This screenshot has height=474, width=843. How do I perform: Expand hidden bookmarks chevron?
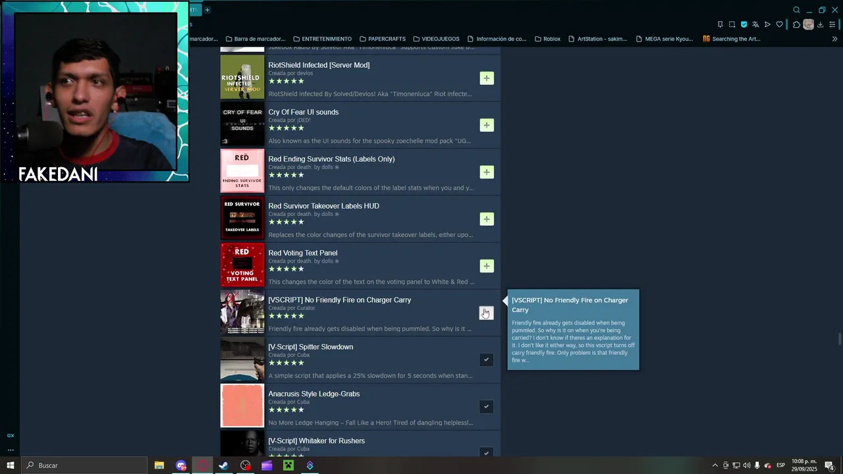834,39
